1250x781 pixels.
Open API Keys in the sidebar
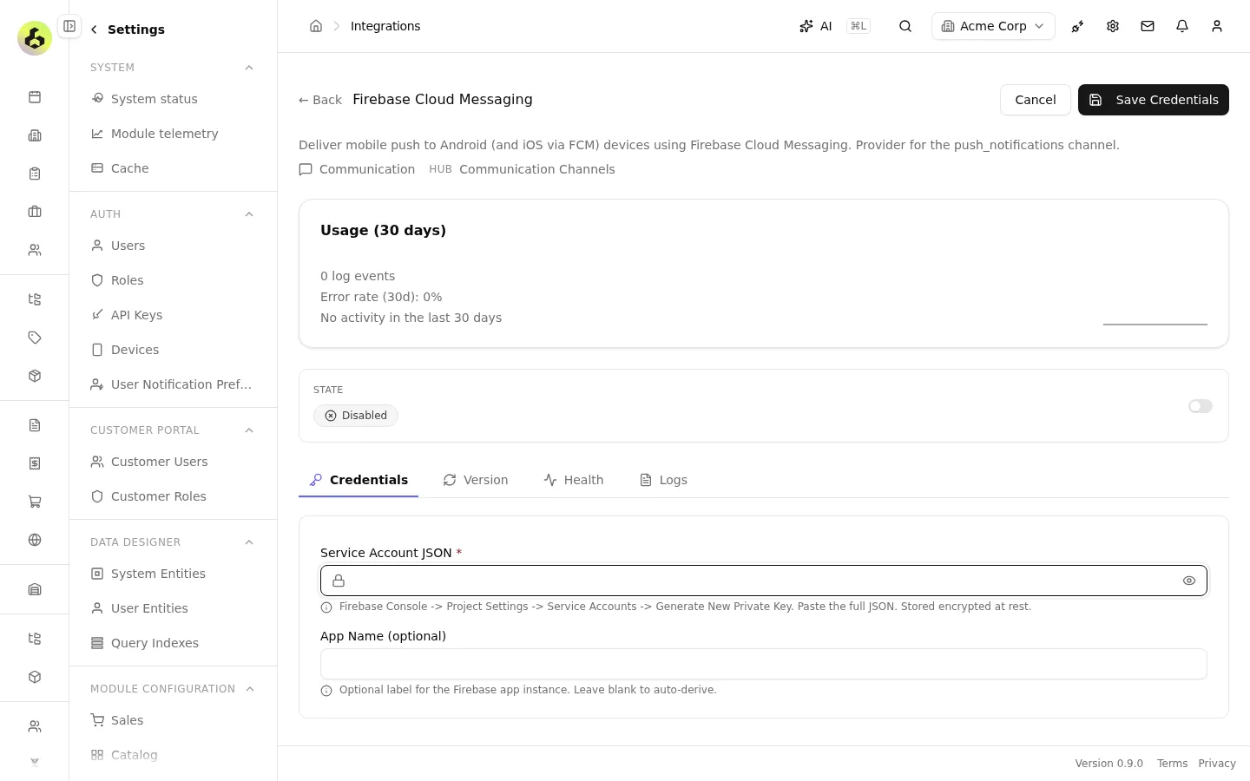(174, 315)
